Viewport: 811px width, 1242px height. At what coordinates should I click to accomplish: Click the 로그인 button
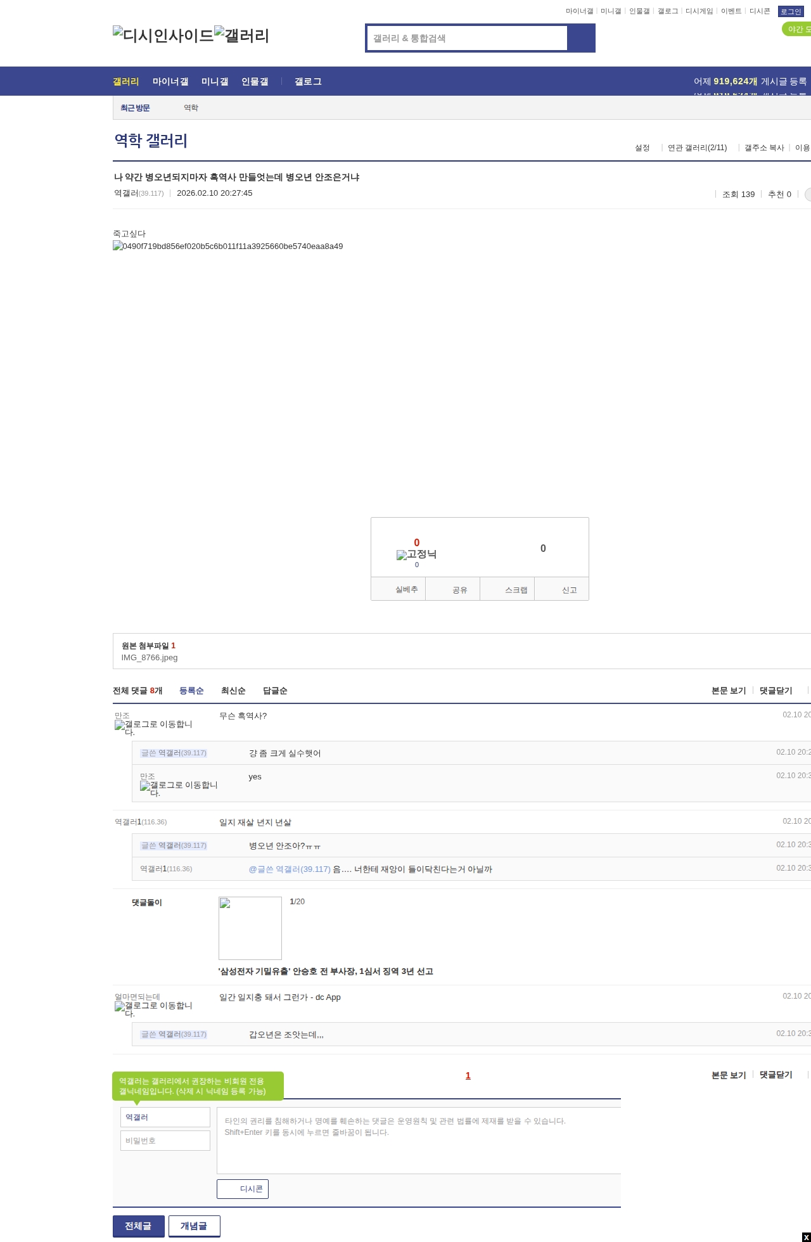click(791, 11)
